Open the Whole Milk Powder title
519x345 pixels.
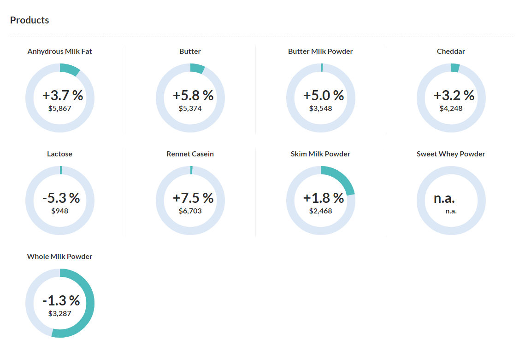(x=59, y=257)
